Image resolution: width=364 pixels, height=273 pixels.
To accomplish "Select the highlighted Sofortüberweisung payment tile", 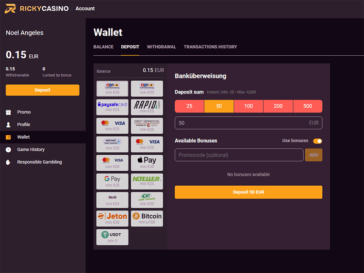I will pos(113,89).
